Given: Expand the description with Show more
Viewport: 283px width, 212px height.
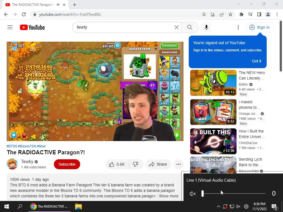Looking at the screenshot, I should [169, 196].
